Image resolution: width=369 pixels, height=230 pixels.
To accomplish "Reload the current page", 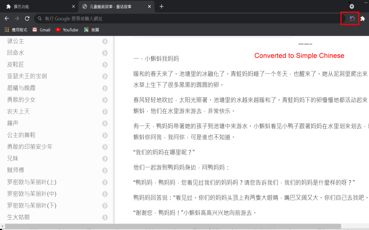I will [x=27, y=18].
